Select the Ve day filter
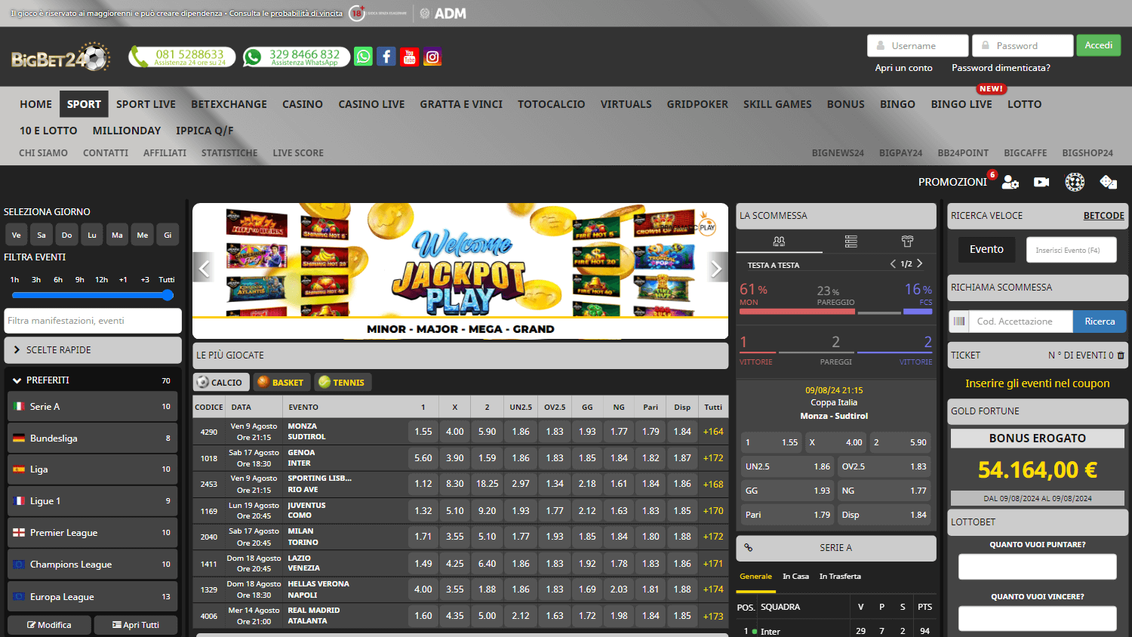 16,235
